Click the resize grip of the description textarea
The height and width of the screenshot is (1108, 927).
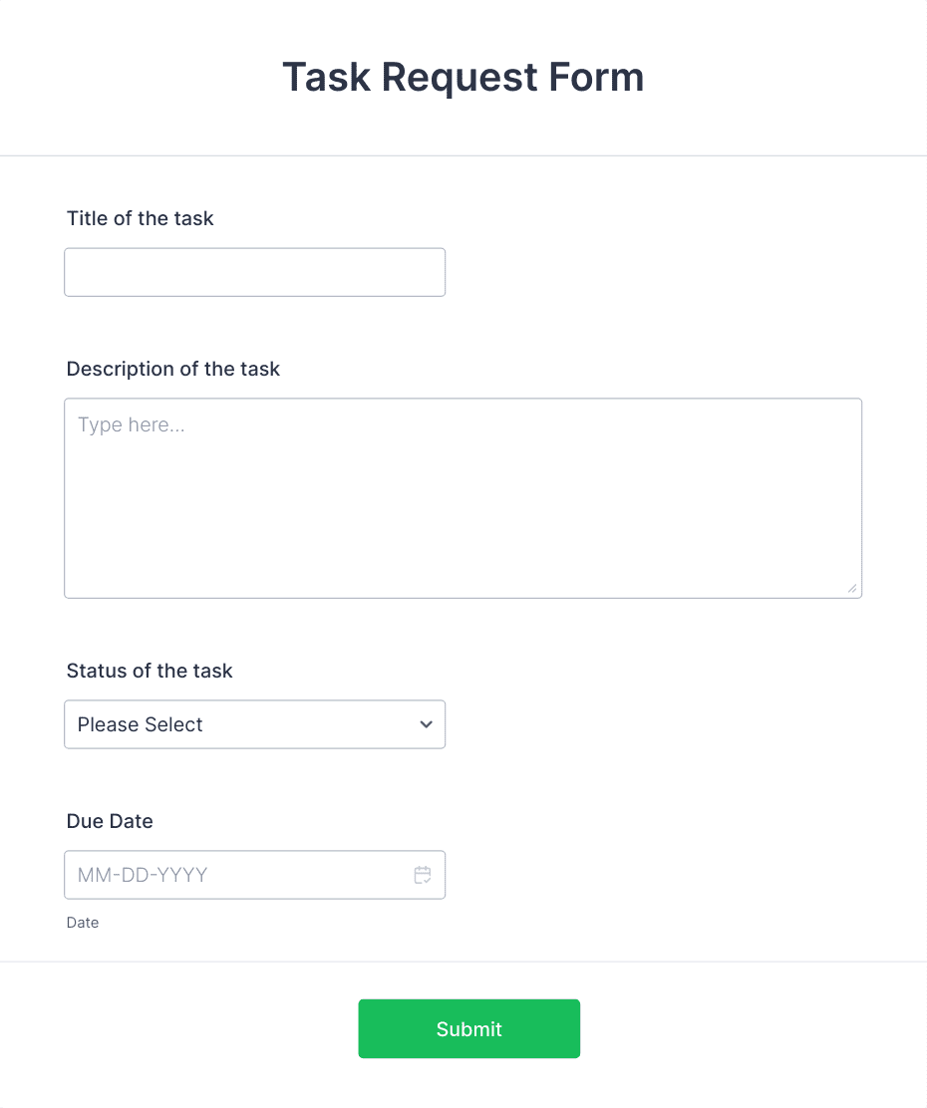click(854, 589)
